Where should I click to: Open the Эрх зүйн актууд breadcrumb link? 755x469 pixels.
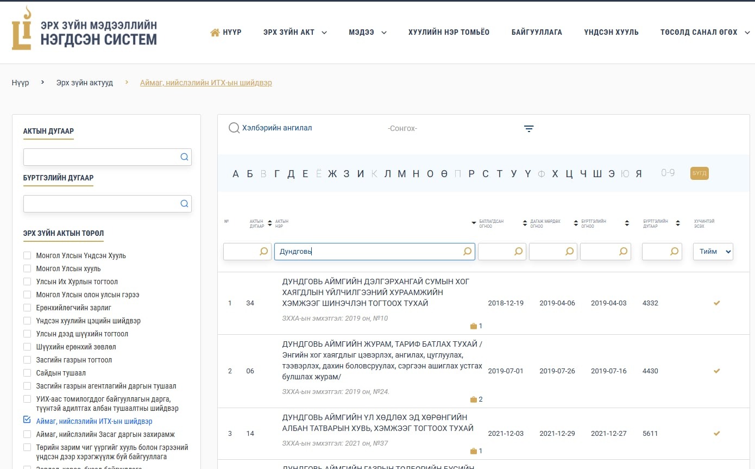click(x=85, y=83)
